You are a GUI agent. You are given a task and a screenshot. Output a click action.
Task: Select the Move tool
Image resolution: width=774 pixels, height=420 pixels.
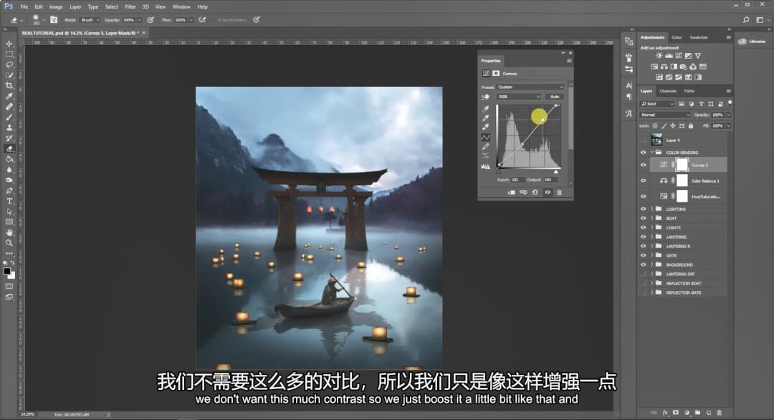(x=9, y=44)
